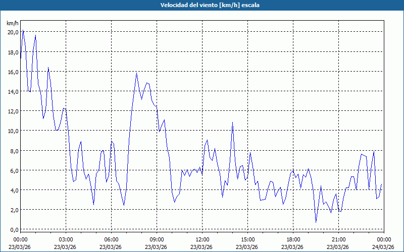This screenshot has width=404, height=252.
Task: Click the 06:00 x-axis time label
Action: 111,239
